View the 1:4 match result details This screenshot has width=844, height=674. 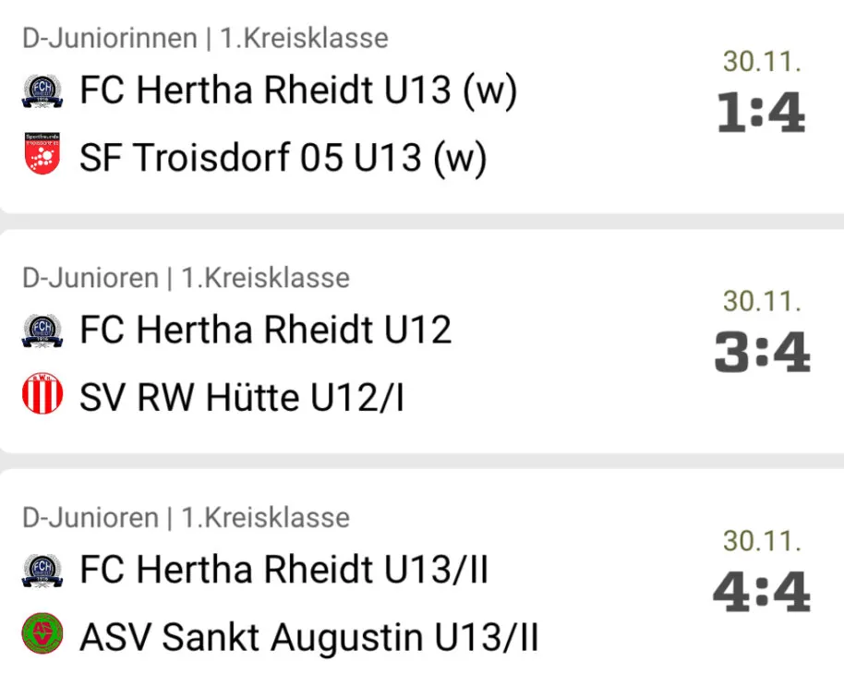[762, 113]
